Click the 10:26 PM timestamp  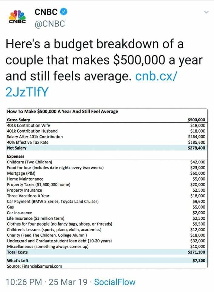(24, 282)
